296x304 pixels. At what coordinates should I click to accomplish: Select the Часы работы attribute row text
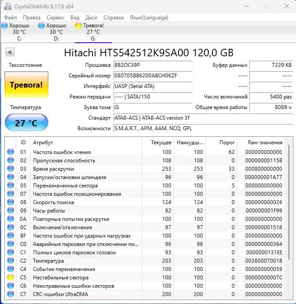click(49, 211)
